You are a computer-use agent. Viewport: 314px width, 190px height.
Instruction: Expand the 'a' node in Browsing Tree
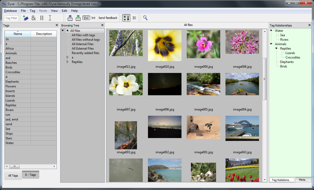(x=68, y=57)
